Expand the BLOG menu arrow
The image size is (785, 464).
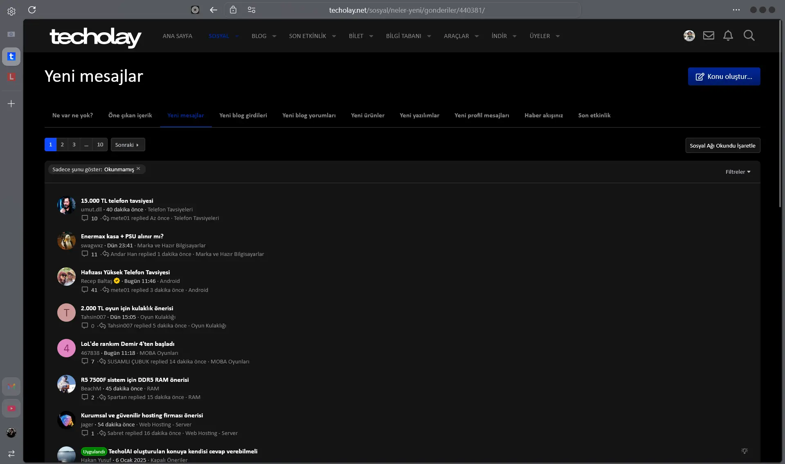(x=274, y=36)
